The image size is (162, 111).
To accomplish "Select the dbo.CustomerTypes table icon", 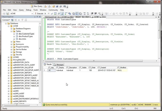I will (x=17, y=34).
